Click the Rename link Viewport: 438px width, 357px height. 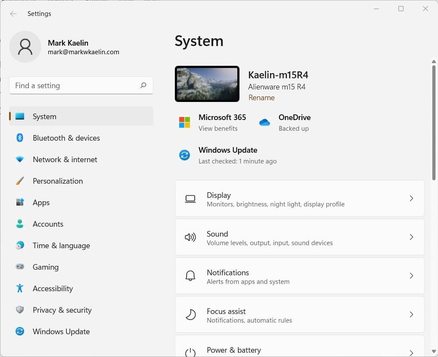click(x=261, y=98)
